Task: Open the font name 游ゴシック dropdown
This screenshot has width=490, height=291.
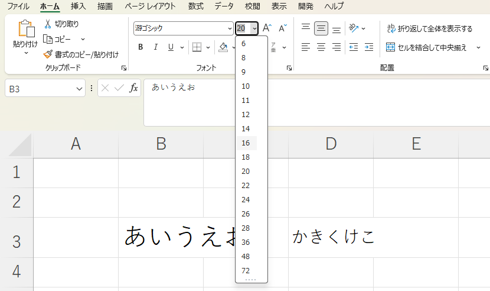Action: [230, 28]
